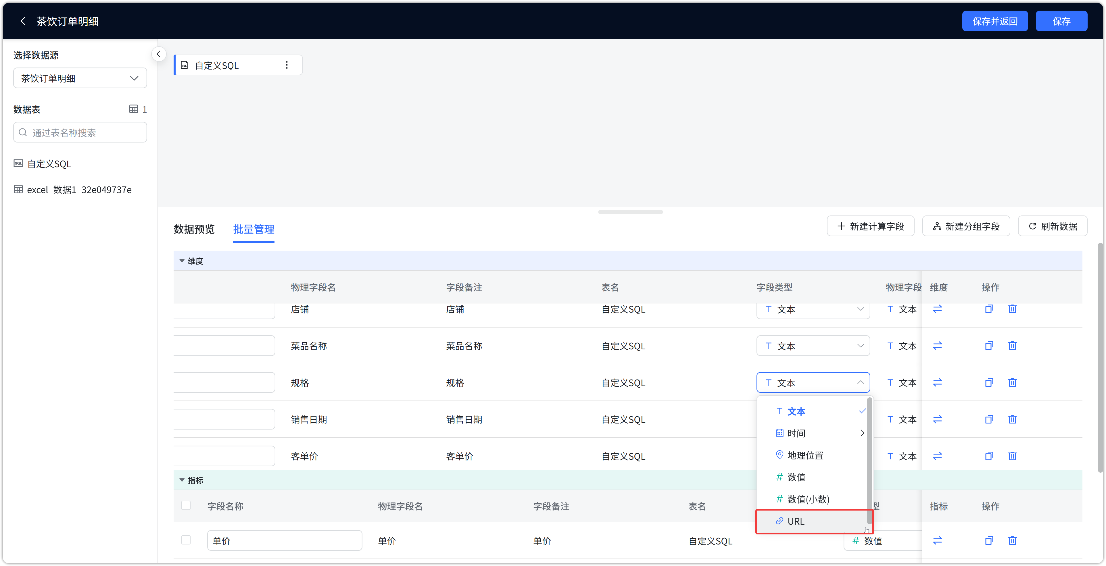Select excel_数据1_32e049737e table

tap(73, 190)
